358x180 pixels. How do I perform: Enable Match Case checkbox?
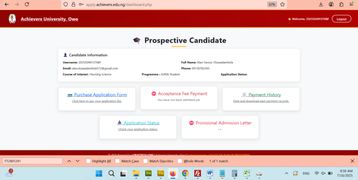117,161
